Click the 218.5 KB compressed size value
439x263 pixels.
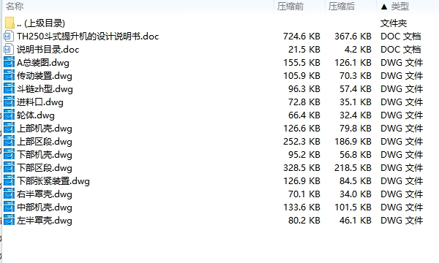[x=353, y=168]
